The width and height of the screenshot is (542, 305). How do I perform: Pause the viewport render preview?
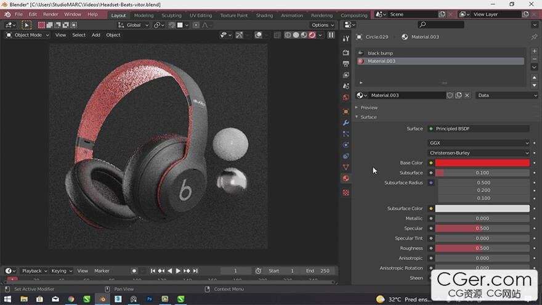point(331,35)
